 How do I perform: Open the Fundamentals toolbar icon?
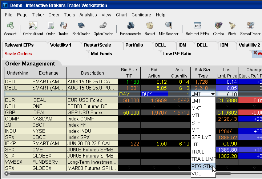130,29
